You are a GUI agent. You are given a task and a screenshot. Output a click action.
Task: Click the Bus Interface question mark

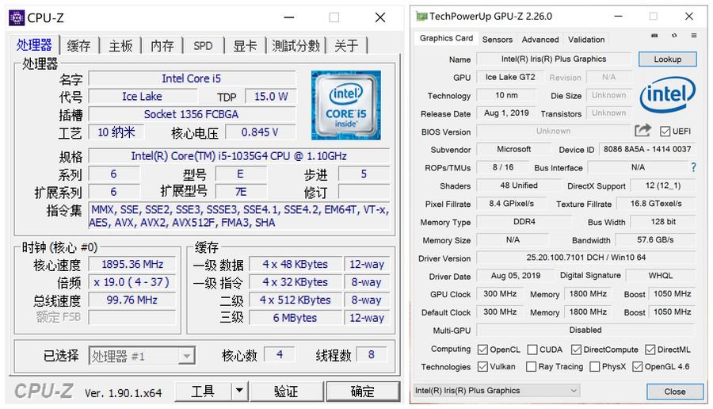[693, 167]
